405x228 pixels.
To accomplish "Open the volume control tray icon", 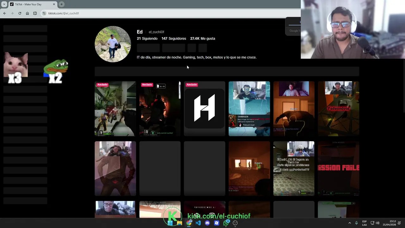I will 377,223.
